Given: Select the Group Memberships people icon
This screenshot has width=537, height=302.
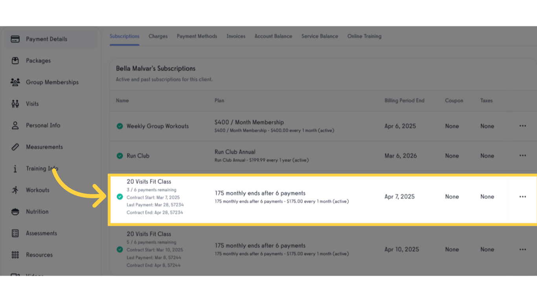Looking at the screenshot, I should pos(15,82).
